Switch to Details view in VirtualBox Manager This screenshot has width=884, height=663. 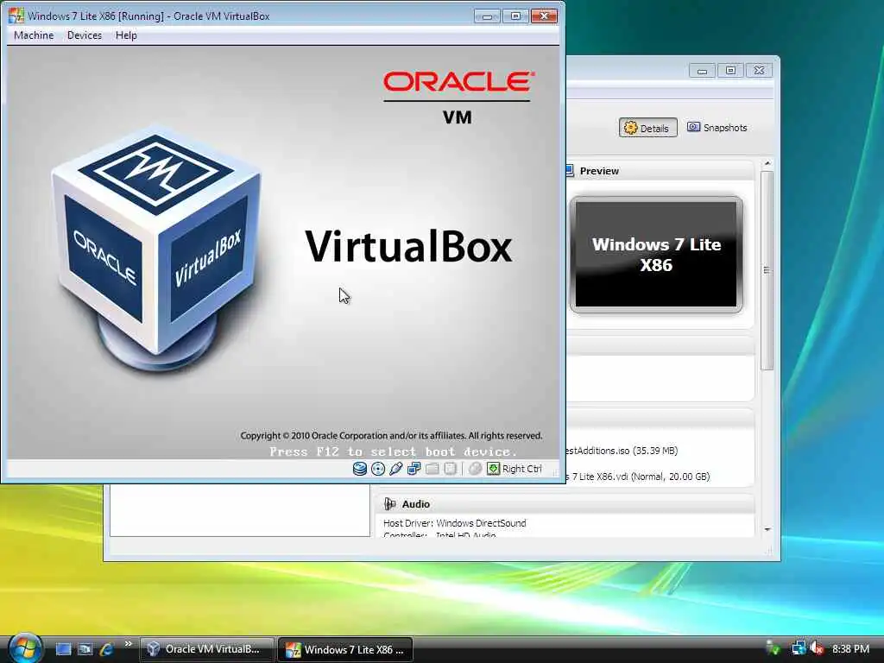point(647,128)
